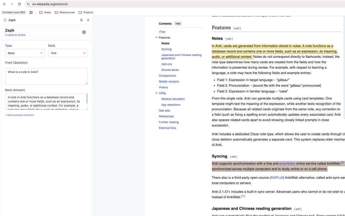The width and height of the screenshot is (345, 216).
Task: Select Notes in Contents list
Action: click(165, 43)
